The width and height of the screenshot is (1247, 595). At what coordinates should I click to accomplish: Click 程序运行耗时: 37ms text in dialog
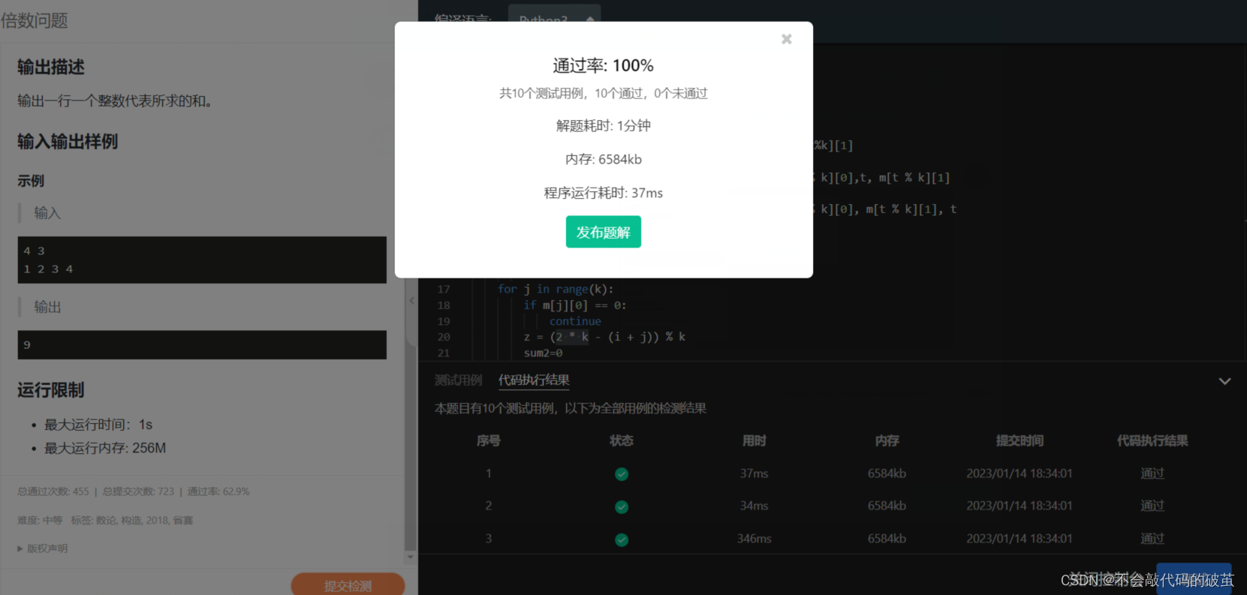point(604,193)
